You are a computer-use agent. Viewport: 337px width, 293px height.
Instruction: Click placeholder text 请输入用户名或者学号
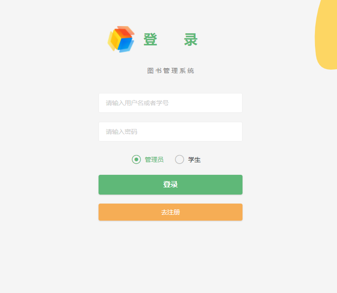137,103
